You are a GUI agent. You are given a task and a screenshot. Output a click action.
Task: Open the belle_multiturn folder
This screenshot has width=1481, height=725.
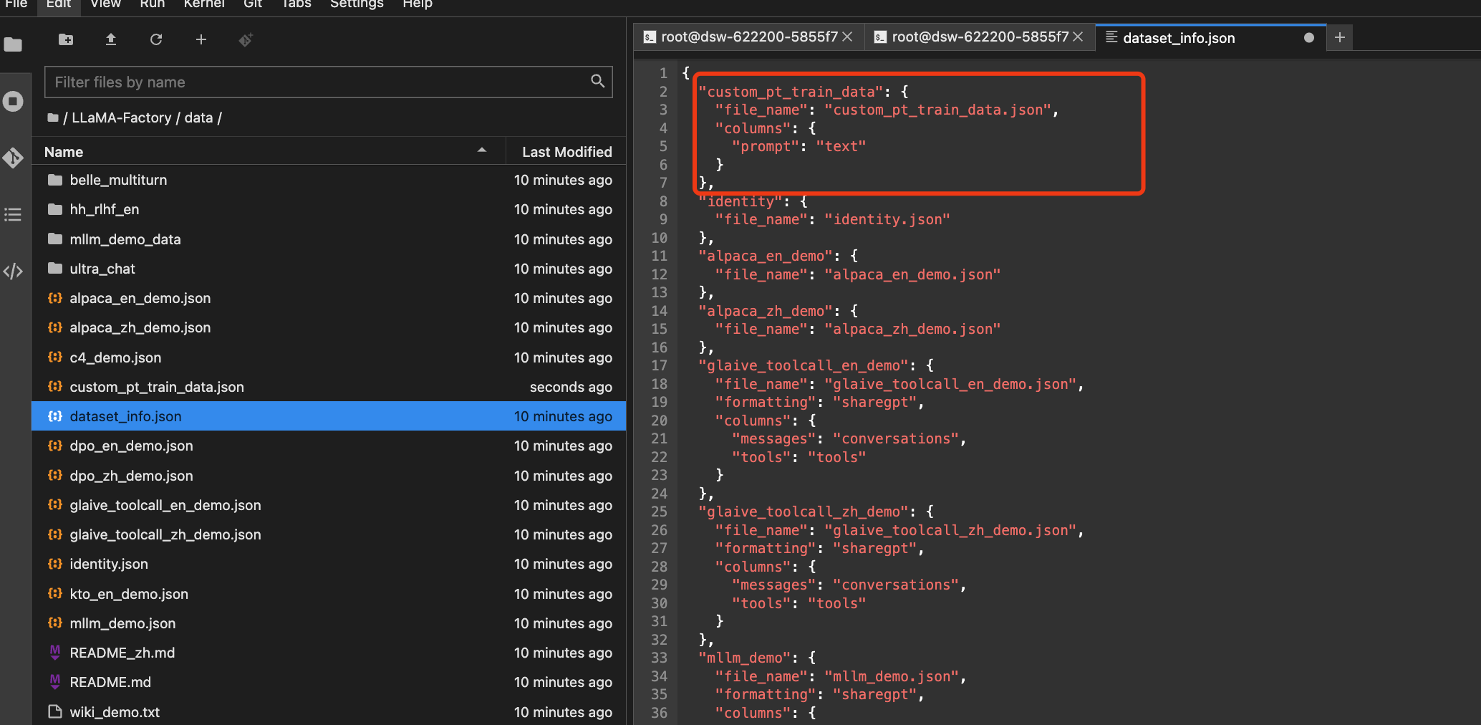(118, 180)
